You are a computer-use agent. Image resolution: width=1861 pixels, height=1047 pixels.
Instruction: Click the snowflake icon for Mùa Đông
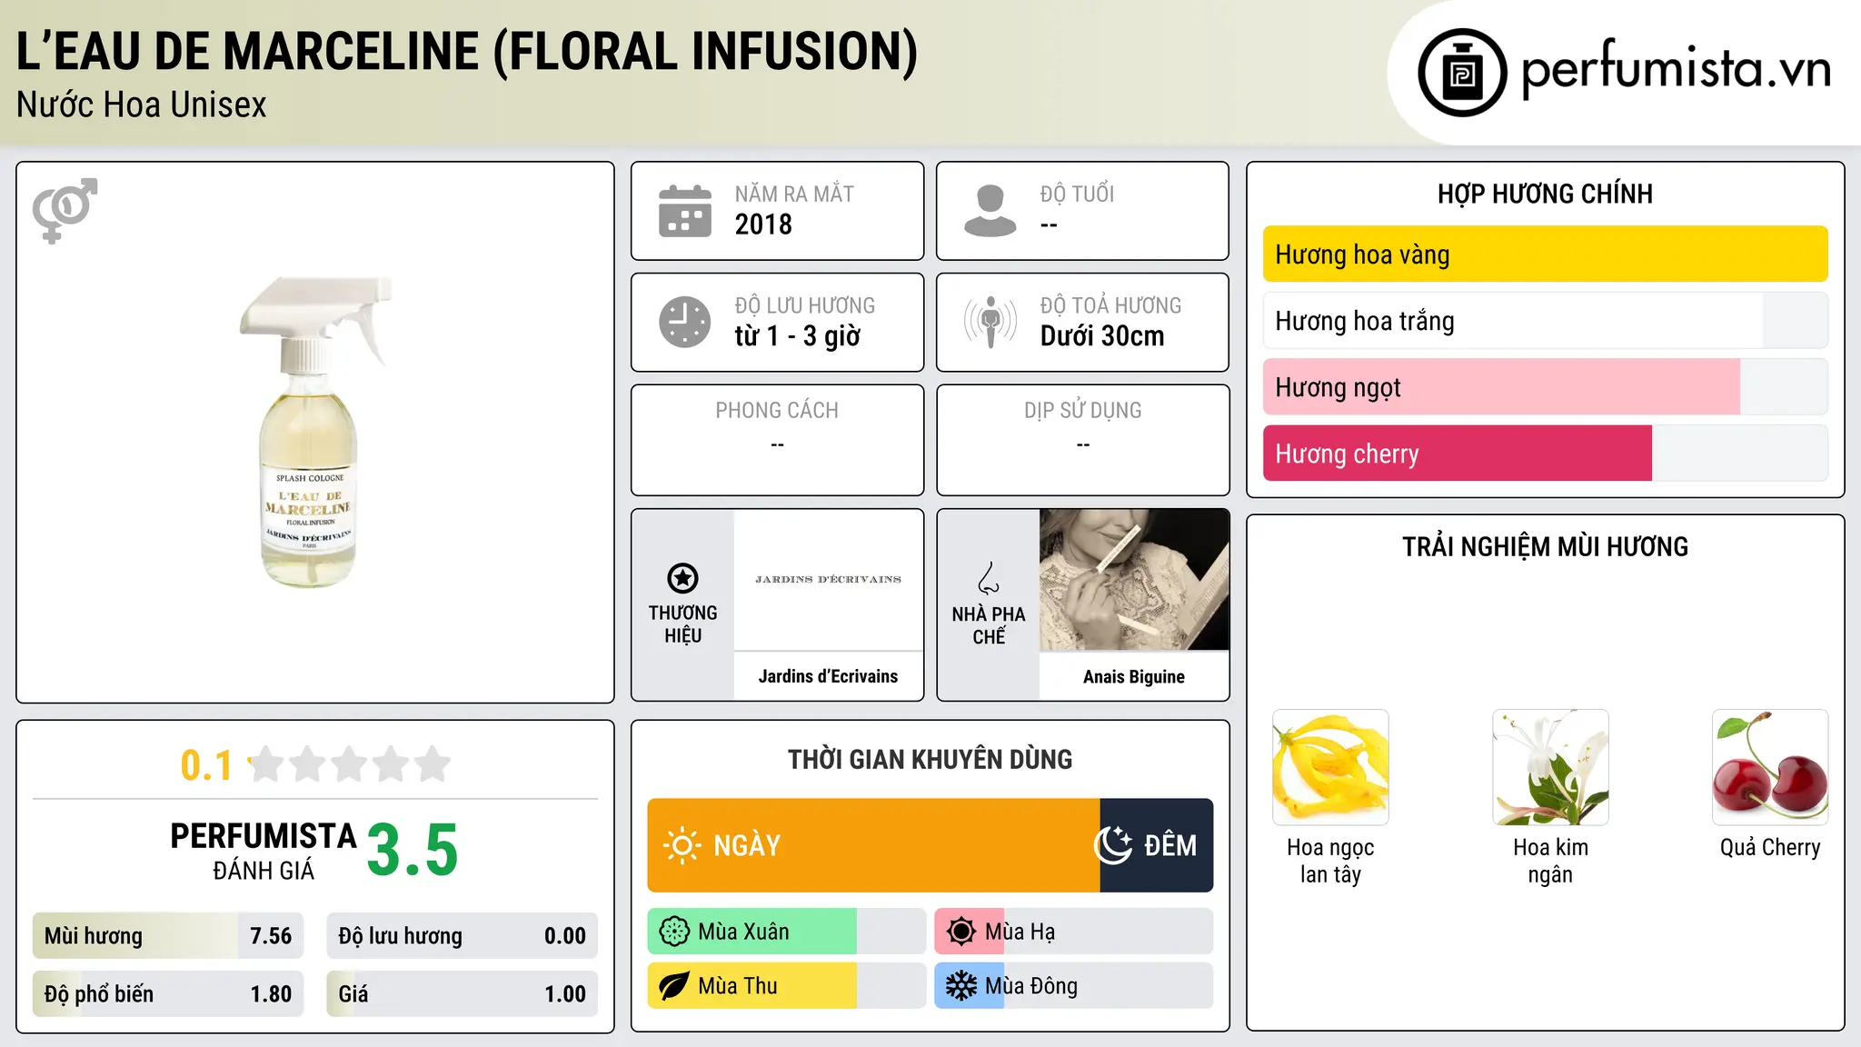coord(961,986)
